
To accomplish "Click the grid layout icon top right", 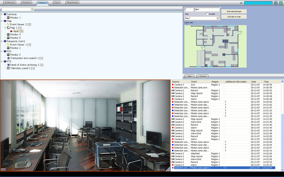I will pos(275,3).
